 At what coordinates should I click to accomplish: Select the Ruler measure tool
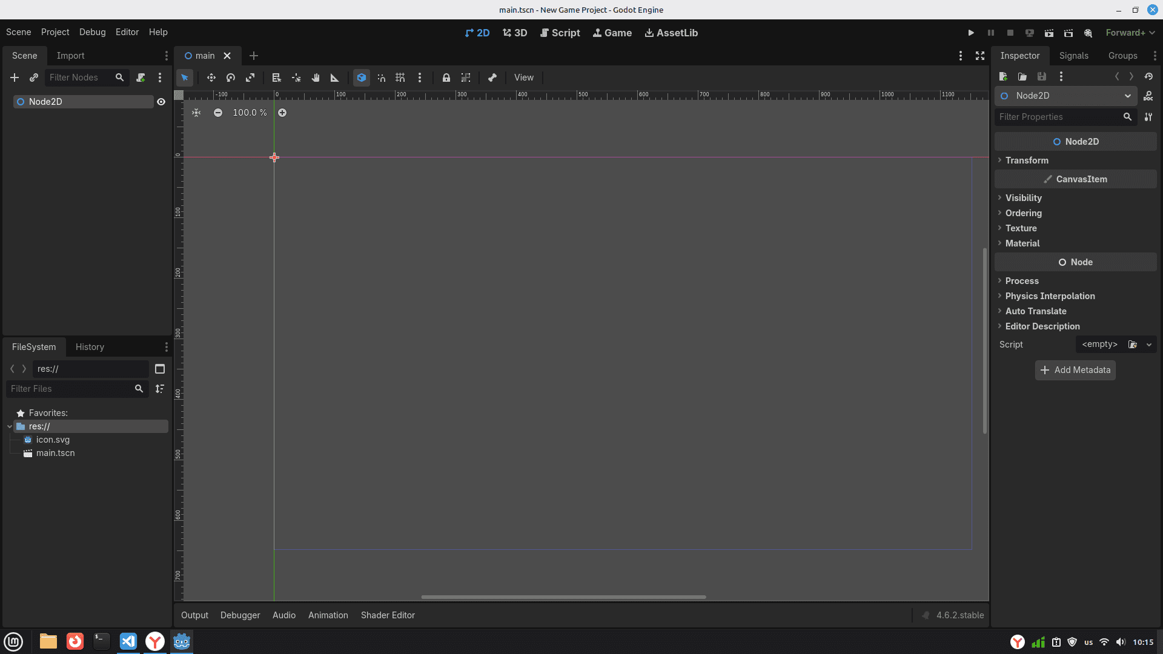(x=335, y=78)
